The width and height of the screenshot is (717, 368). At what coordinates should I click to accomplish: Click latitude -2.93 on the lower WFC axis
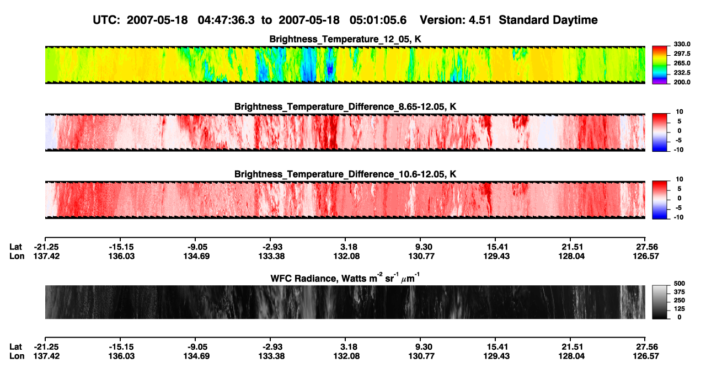(x=270, y=347)
